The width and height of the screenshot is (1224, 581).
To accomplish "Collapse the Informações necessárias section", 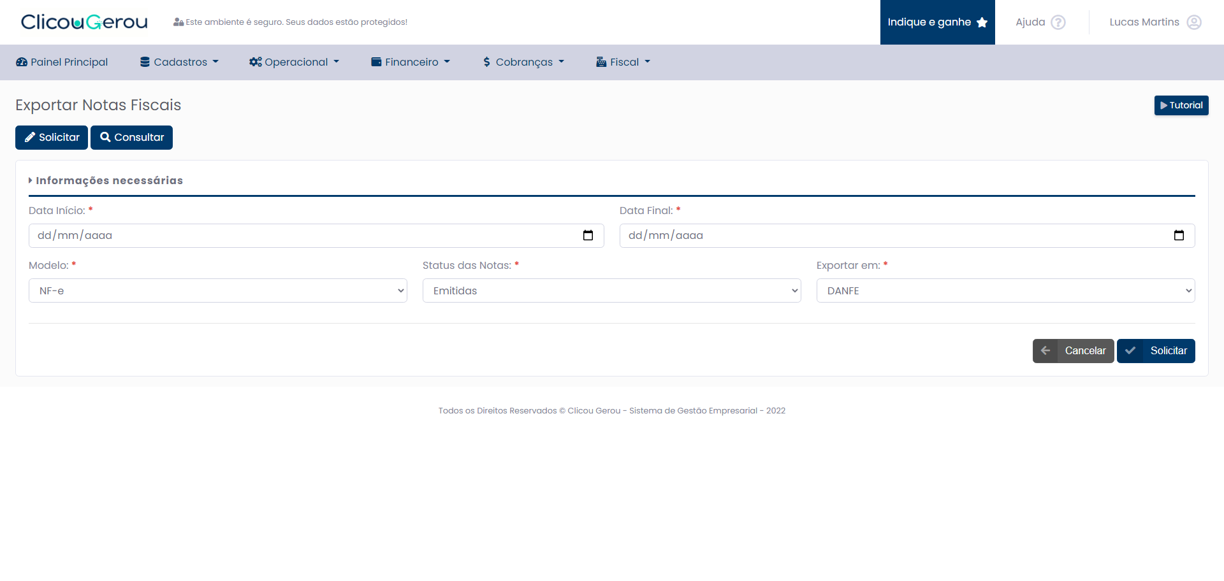I will 106,181.
